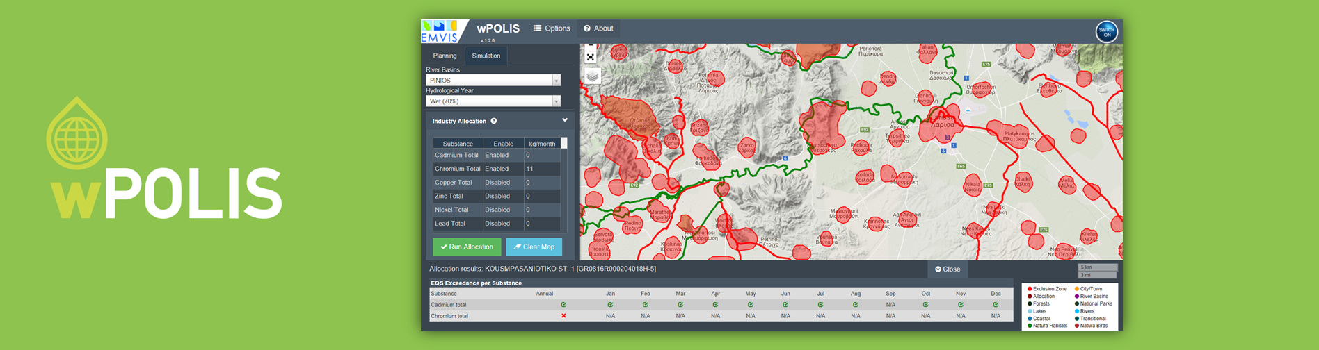Click Chromium Total kg/month value 11
Screen dimensions: 1319x350
[543, 169]
